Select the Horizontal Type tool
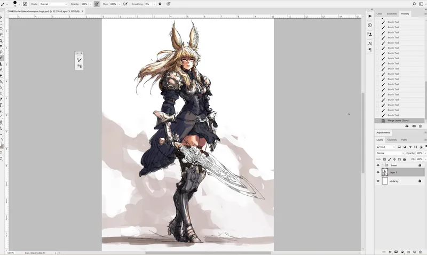 (2, 105)
